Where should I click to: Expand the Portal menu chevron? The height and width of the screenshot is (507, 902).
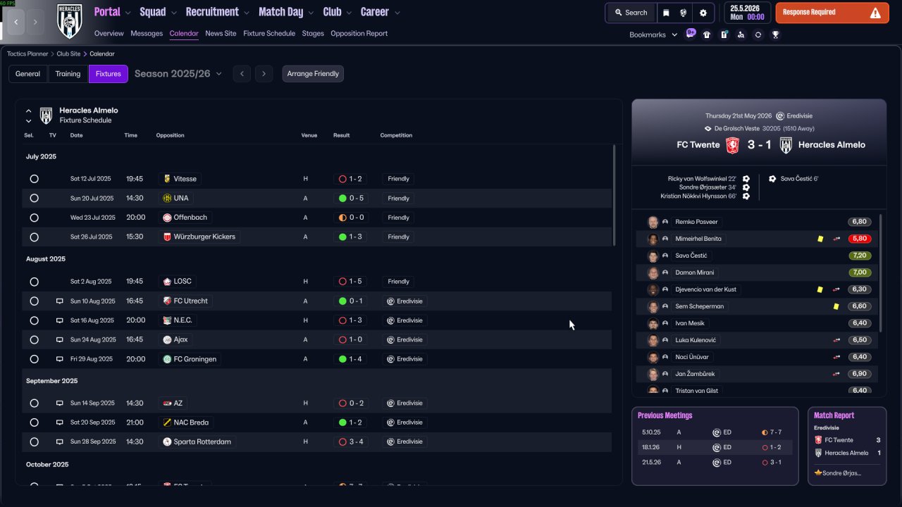point(128,13)
